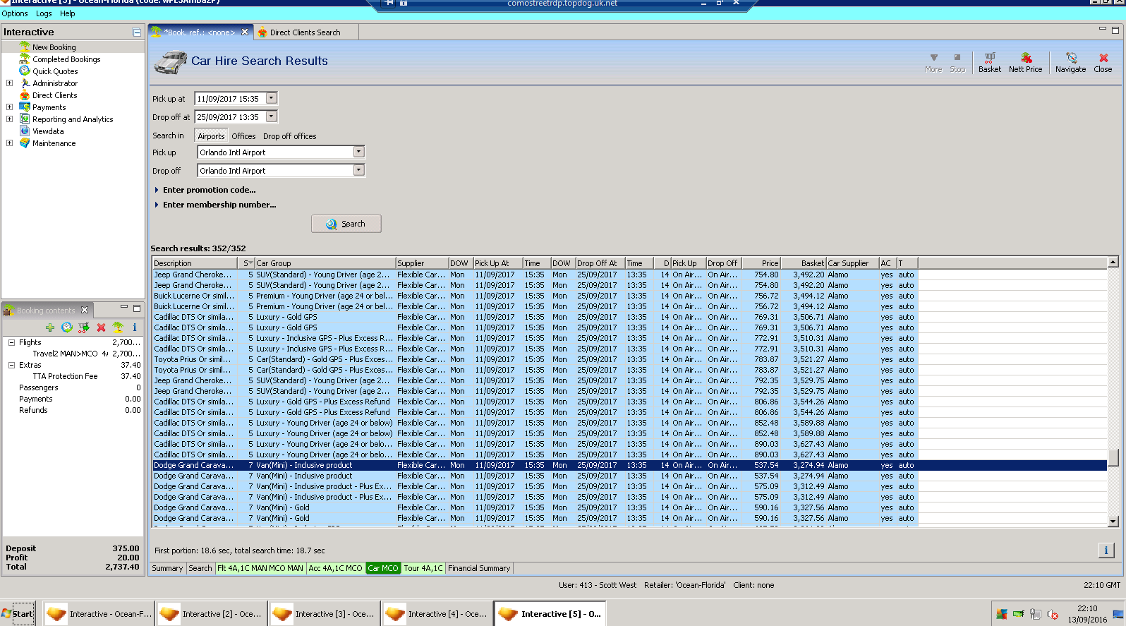Click results scrollbar down arrow
Image resolution: width=1126 pixels, height=626 pixels.
(x=1113, y=522)
